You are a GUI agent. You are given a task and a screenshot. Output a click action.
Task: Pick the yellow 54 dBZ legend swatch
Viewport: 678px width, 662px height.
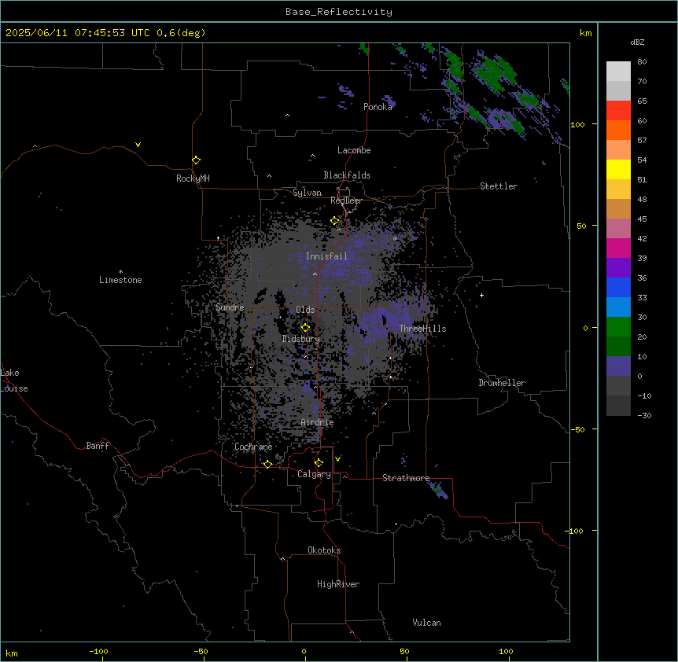(618, 169)
